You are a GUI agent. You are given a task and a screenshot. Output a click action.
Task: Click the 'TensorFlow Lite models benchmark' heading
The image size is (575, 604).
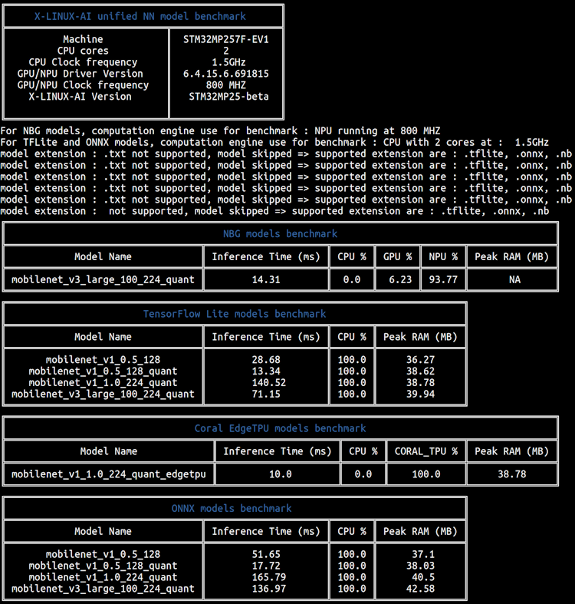(235, 314)
